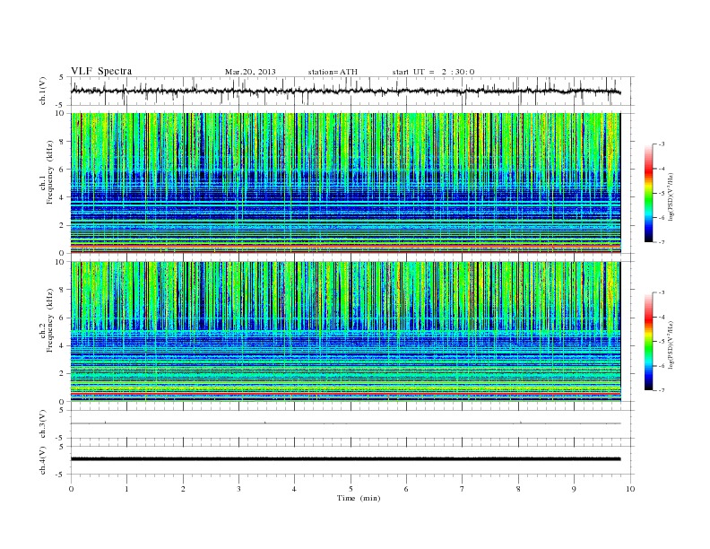Click the "-7" tick on the lower colorbar
Viewport: 710px width, 549px height.
tap(662, 390)
